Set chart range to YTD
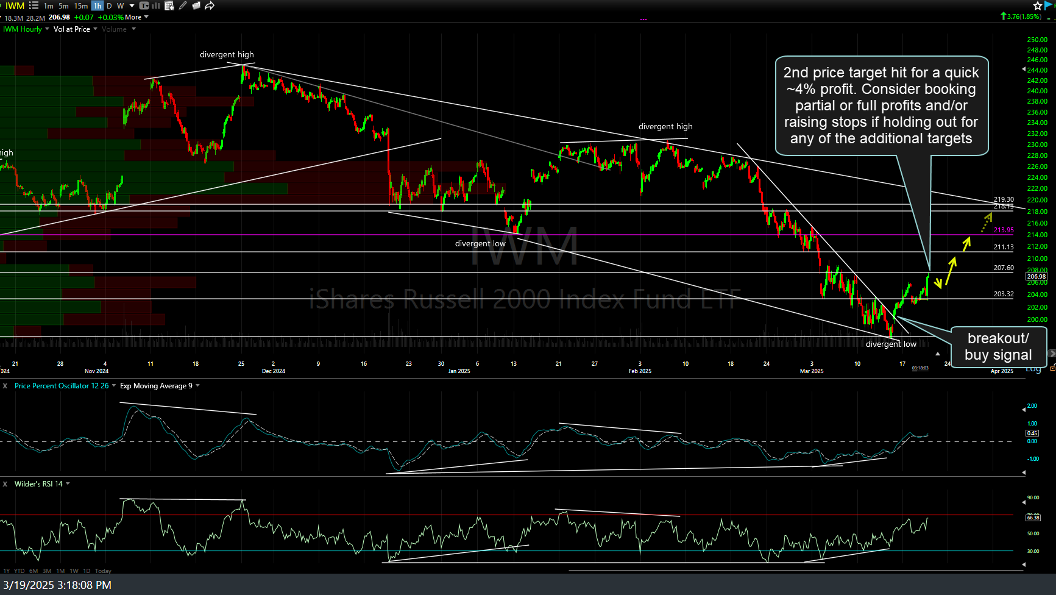The height and width of the screenshot is (595, 1056). pos(19,571)
